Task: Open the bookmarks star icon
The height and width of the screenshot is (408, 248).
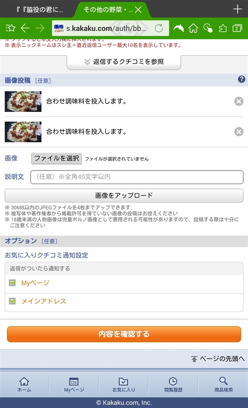Action: pos(10,28)
